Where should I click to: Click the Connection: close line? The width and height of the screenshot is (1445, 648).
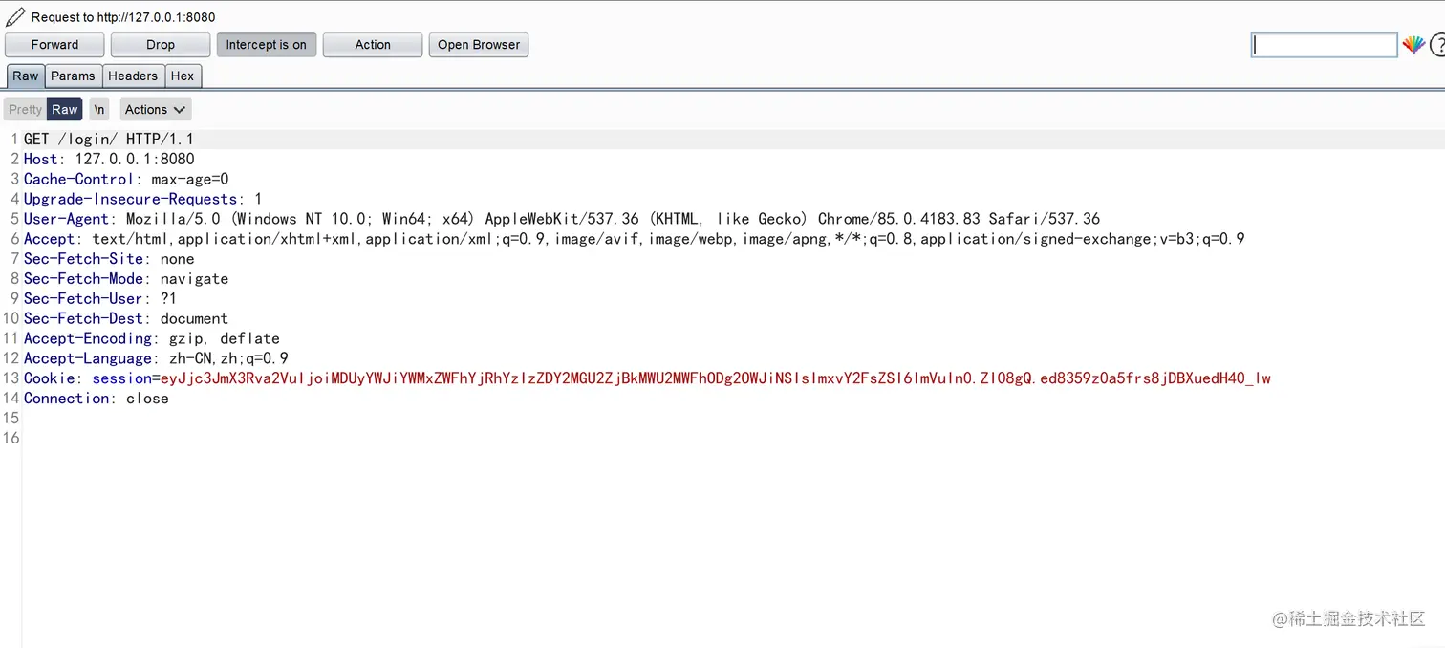coord(97,399)
